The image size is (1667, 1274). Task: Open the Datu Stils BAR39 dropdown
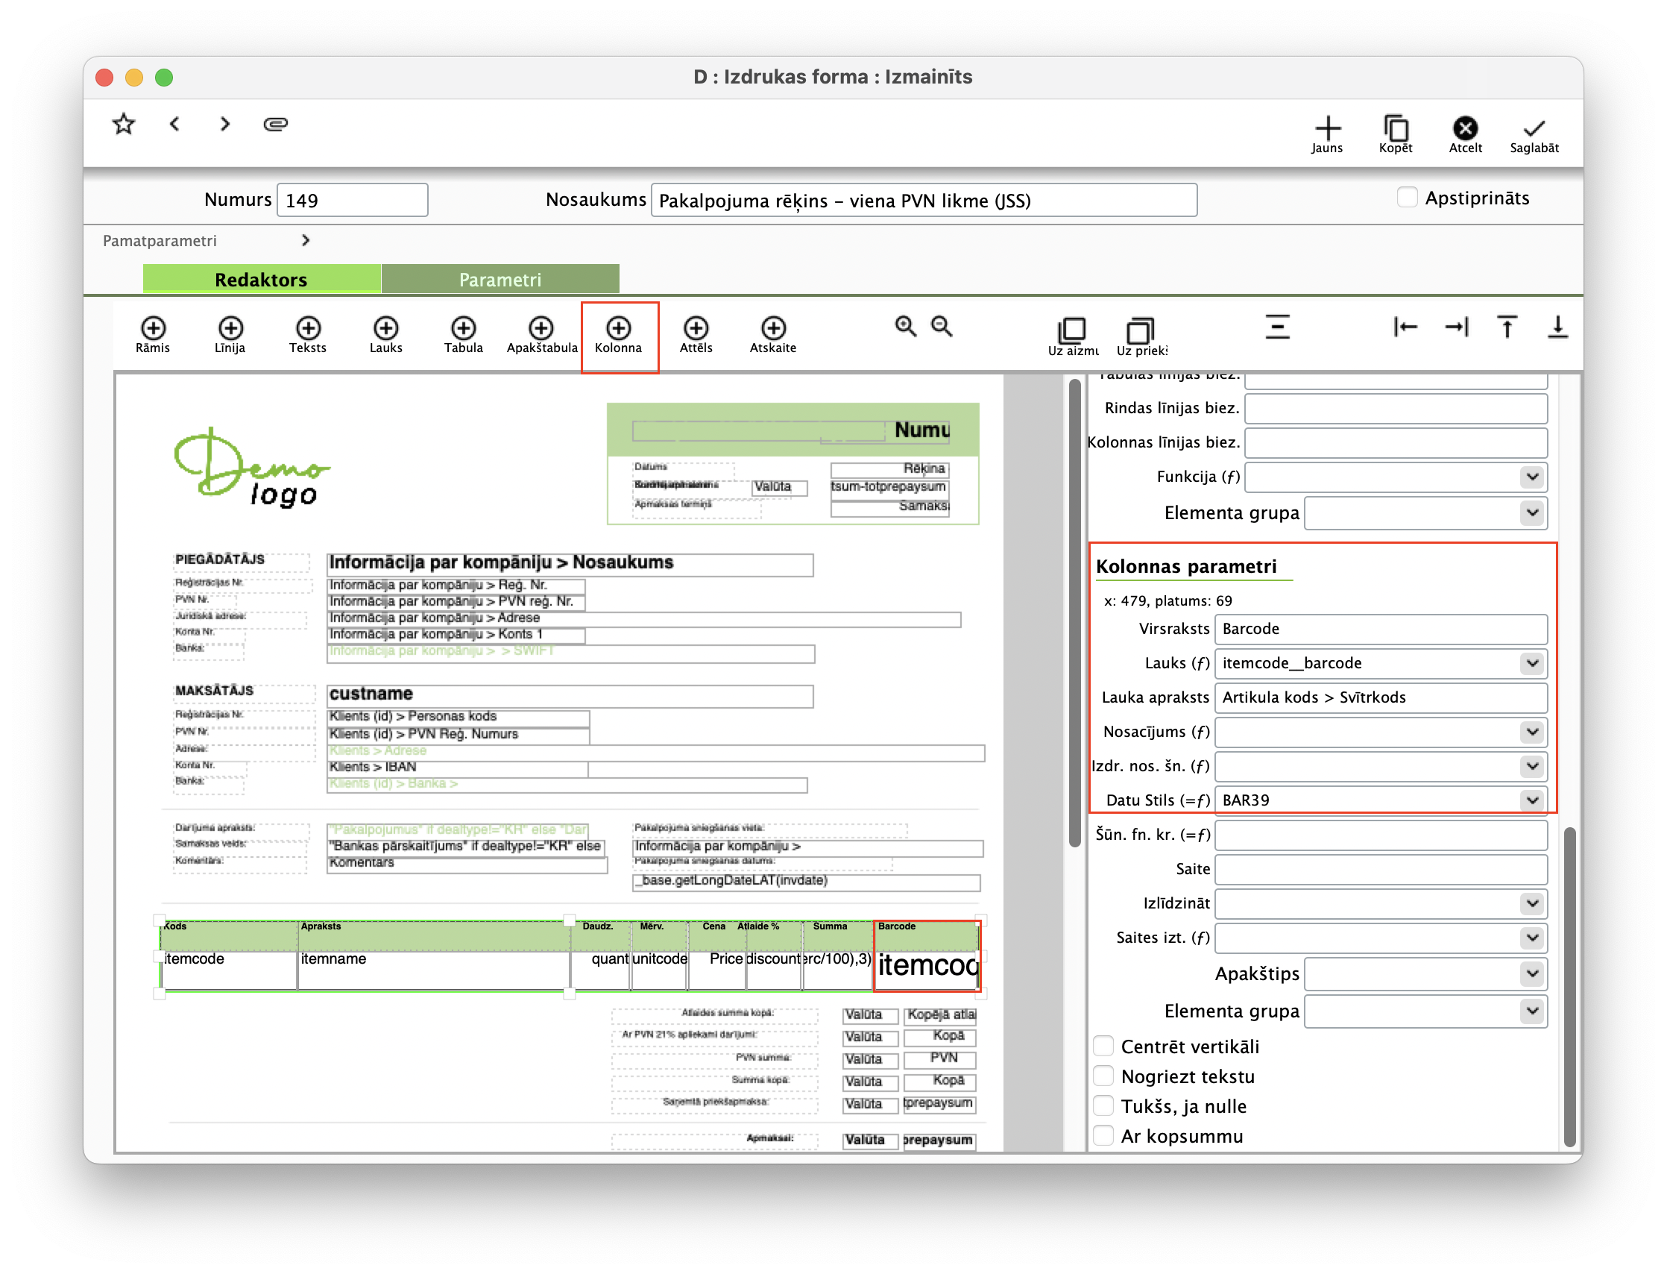point(1532,800)
